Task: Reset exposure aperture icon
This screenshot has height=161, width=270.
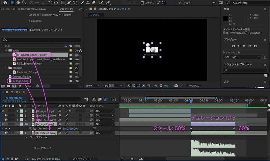Action: pyautogui.click(x=161, y=86)
